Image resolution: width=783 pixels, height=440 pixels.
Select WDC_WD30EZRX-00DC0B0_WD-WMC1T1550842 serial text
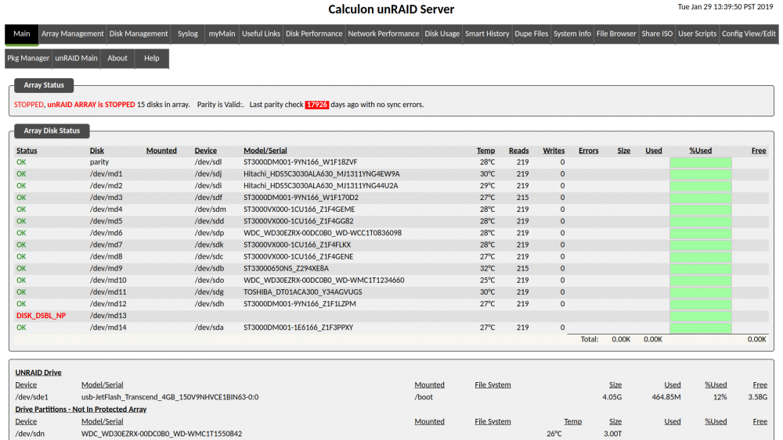[x=162, y=434]
